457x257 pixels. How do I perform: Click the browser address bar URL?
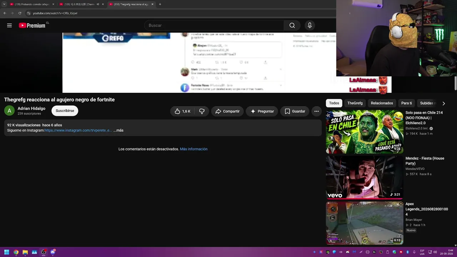(55, 13)
